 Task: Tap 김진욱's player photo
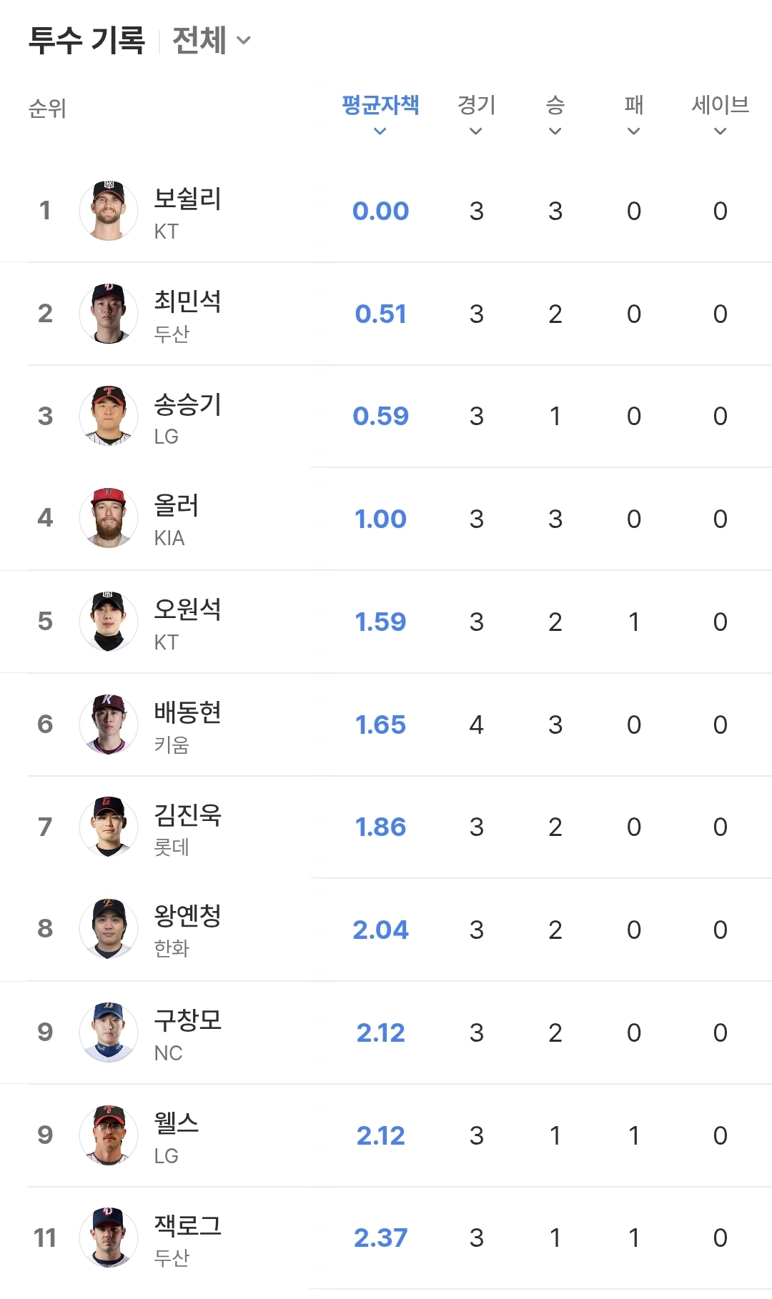109,827
